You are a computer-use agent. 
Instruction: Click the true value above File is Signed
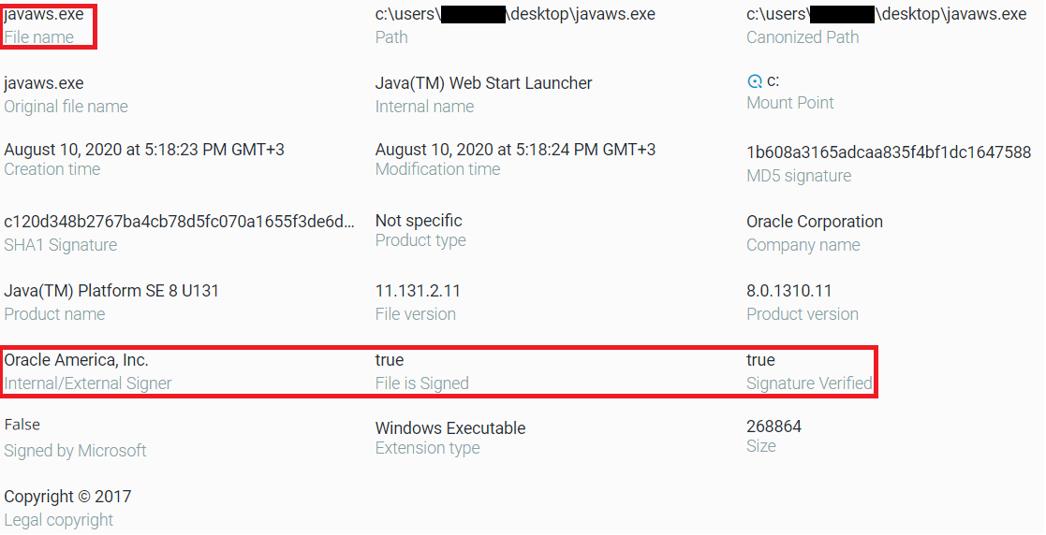coord(390,360)
